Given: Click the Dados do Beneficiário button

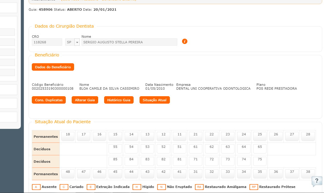Looking at the screenshot, I should point(53,67).
